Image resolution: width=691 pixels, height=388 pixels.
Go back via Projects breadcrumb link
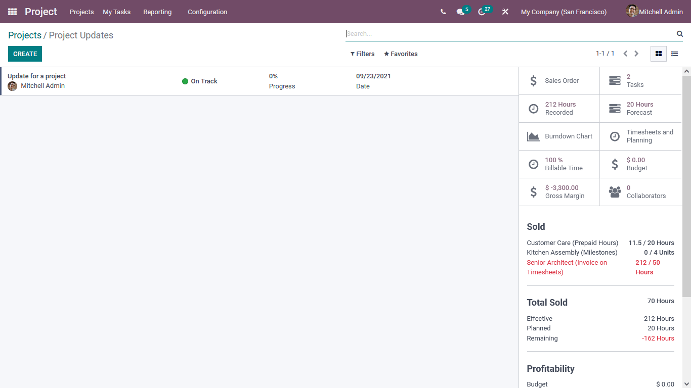25,35
